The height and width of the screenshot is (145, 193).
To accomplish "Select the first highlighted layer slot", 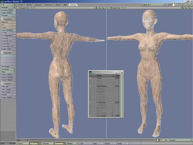I will [173, 5].
